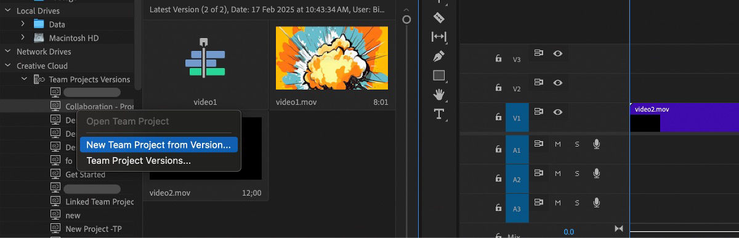Hide track V2 output with eye icon
739x238 pixels.
(x=558, y=82)
